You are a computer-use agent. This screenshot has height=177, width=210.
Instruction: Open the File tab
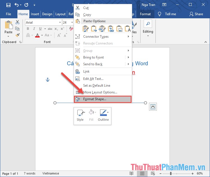point(8,14)
